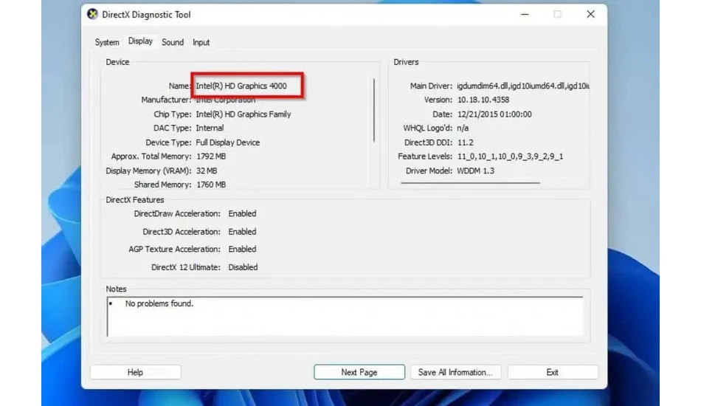Click the Feature Levels value '11_0,10_1,10_0'

pyautogui.click(x=487, y=156)
